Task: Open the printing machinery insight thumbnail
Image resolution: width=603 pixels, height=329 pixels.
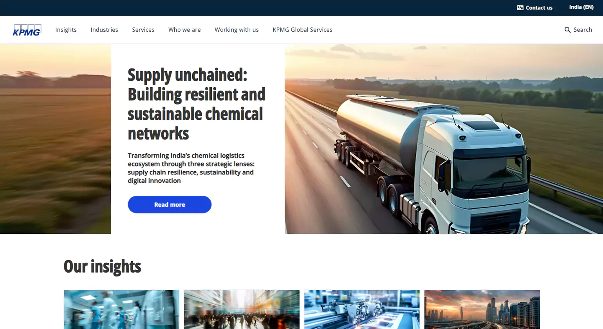Action: pyautogui.click(x=362, y=309)
